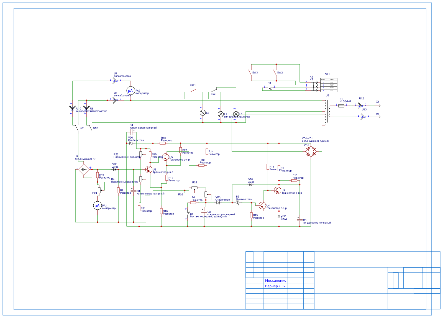Click the VD1 diode bridge symbol
The height and width of the screenshot is (318, 443).
(x=311, y=152)
